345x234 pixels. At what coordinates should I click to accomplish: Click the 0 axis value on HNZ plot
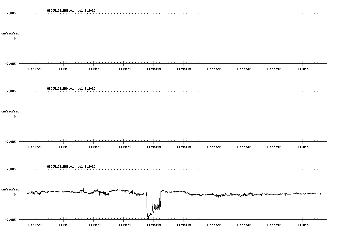(x=15, y=194)
